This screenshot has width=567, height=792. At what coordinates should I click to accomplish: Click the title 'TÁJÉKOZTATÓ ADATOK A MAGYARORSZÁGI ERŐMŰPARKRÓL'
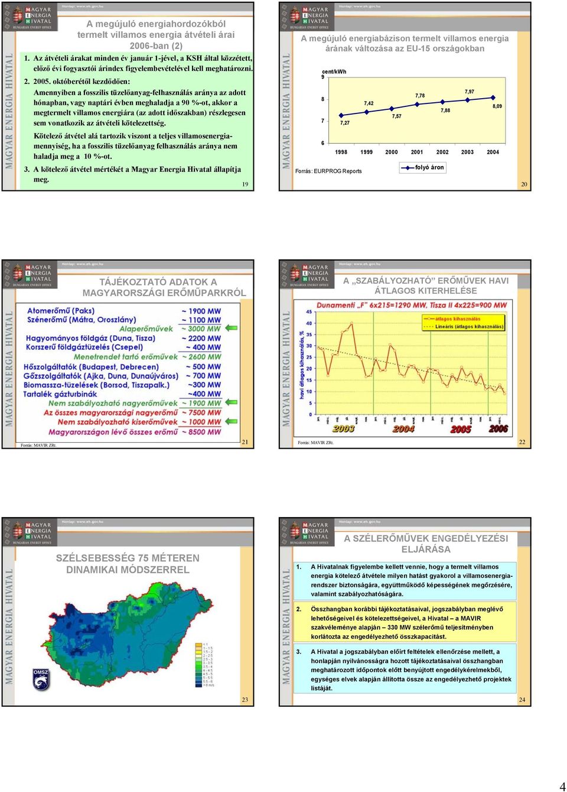pos(164,287)
